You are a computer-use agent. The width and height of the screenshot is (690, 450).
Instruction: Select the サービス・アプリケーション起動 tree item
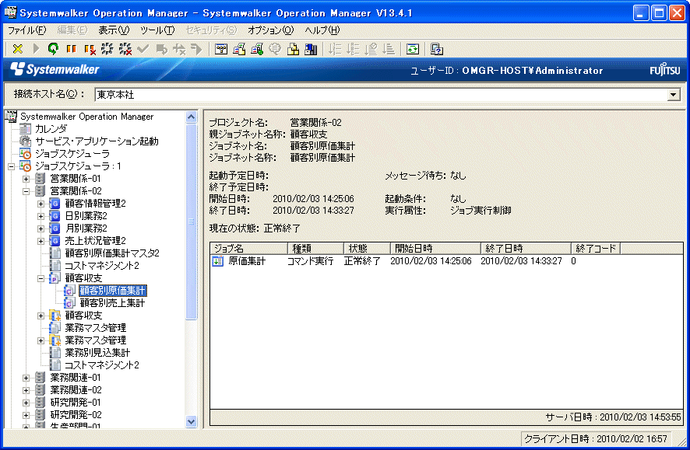click(x=97, y=141)
